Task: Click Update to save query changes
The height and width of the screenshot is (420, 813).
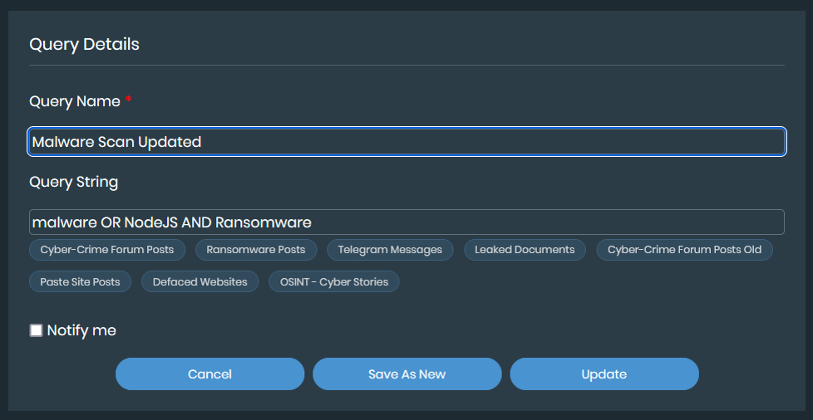Action: point(604,374)
